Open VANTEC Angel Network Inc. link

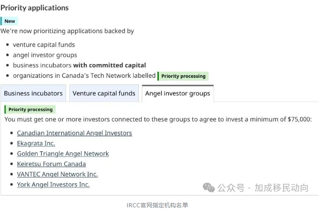pos(58,174)
